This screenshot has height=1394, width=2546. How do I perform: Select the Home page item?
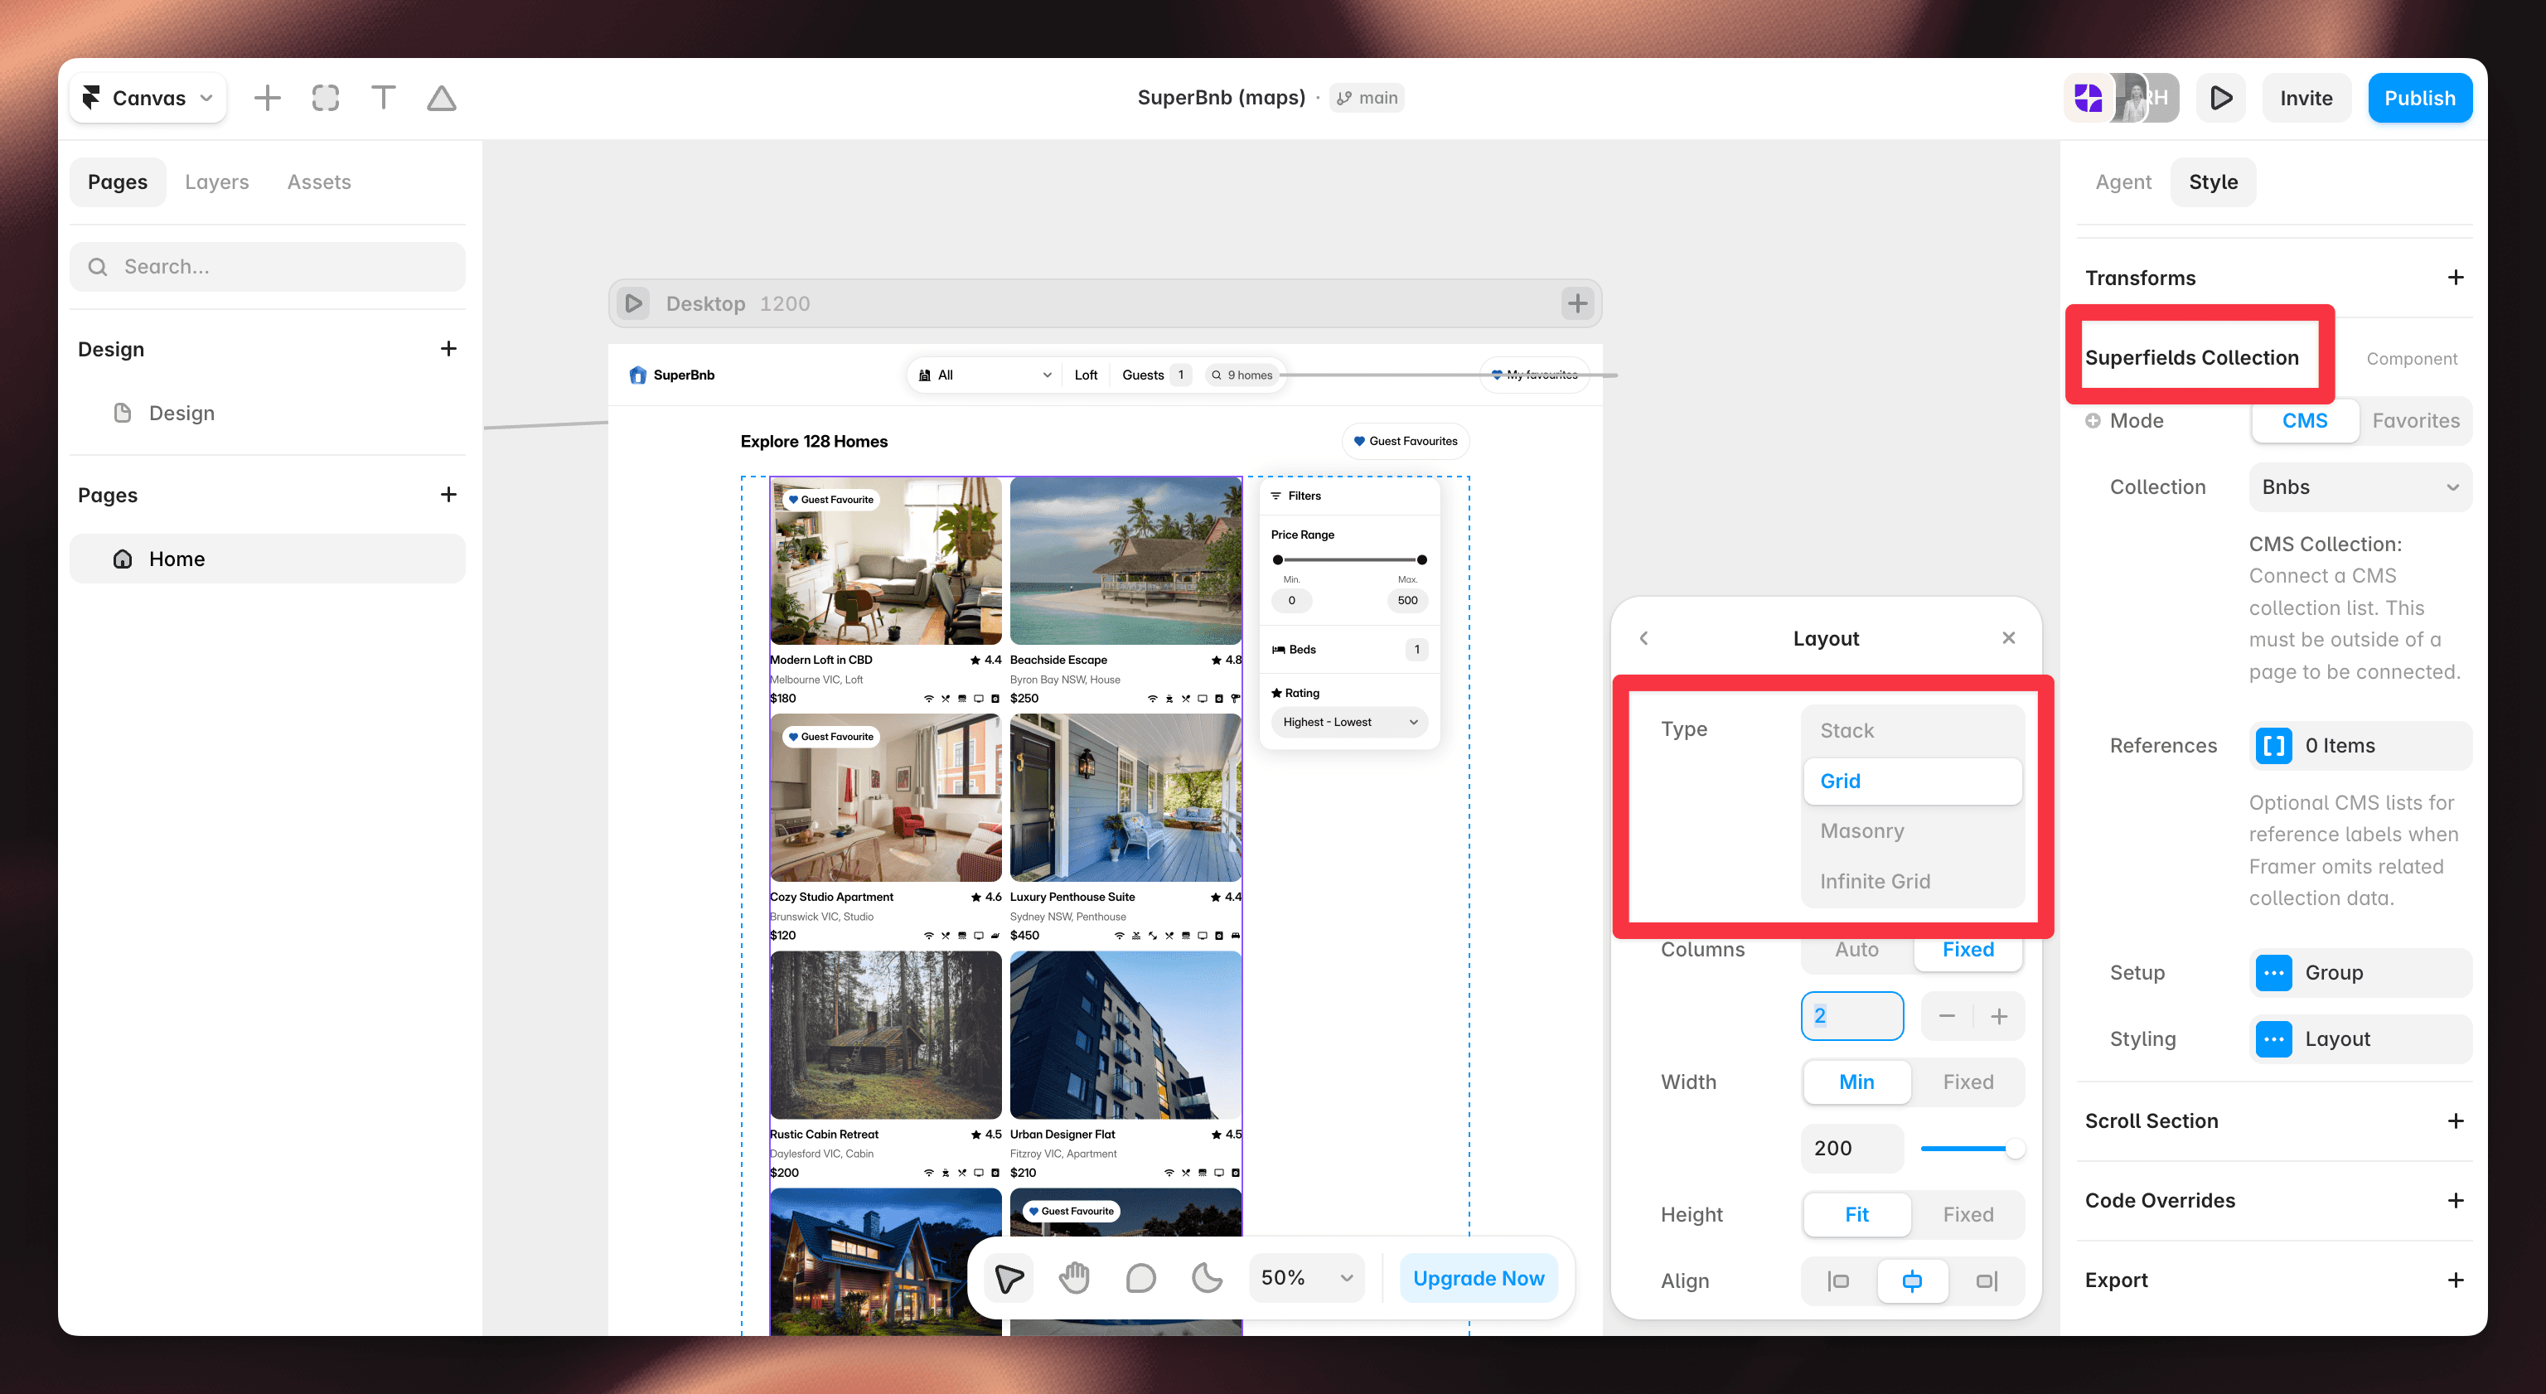pos(267,559)
